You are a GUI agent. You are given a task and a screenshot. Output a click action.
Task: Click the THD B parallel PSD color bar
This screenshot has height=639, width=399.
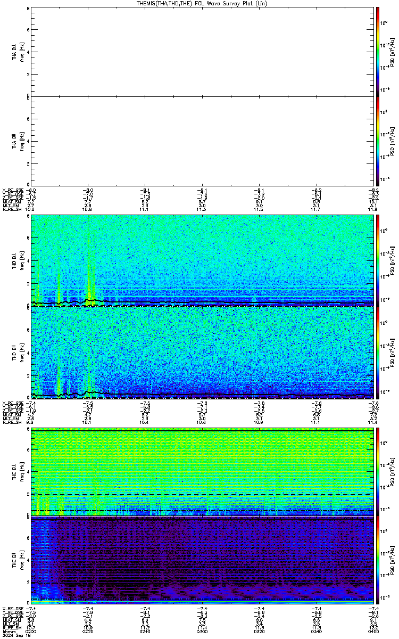378,354
